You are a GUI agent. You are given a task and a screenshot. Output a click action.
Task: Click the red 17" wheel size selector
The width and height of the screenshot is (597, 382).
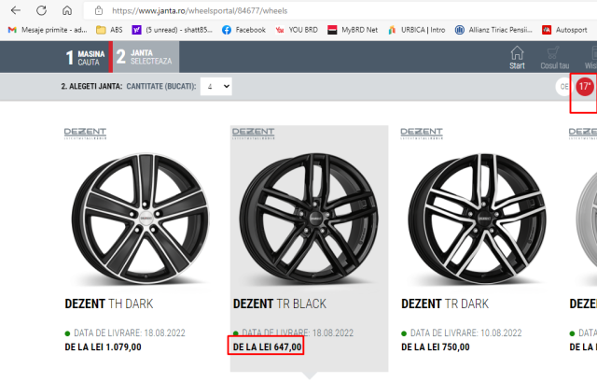[x=585, y=87]
